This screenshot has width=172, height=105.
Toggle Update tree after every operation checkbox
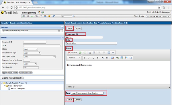click(x=59, y=31)
